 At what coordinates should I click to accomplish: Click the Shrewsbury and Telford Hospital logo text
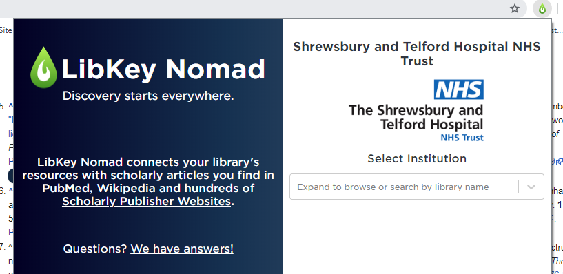[416, 123]
